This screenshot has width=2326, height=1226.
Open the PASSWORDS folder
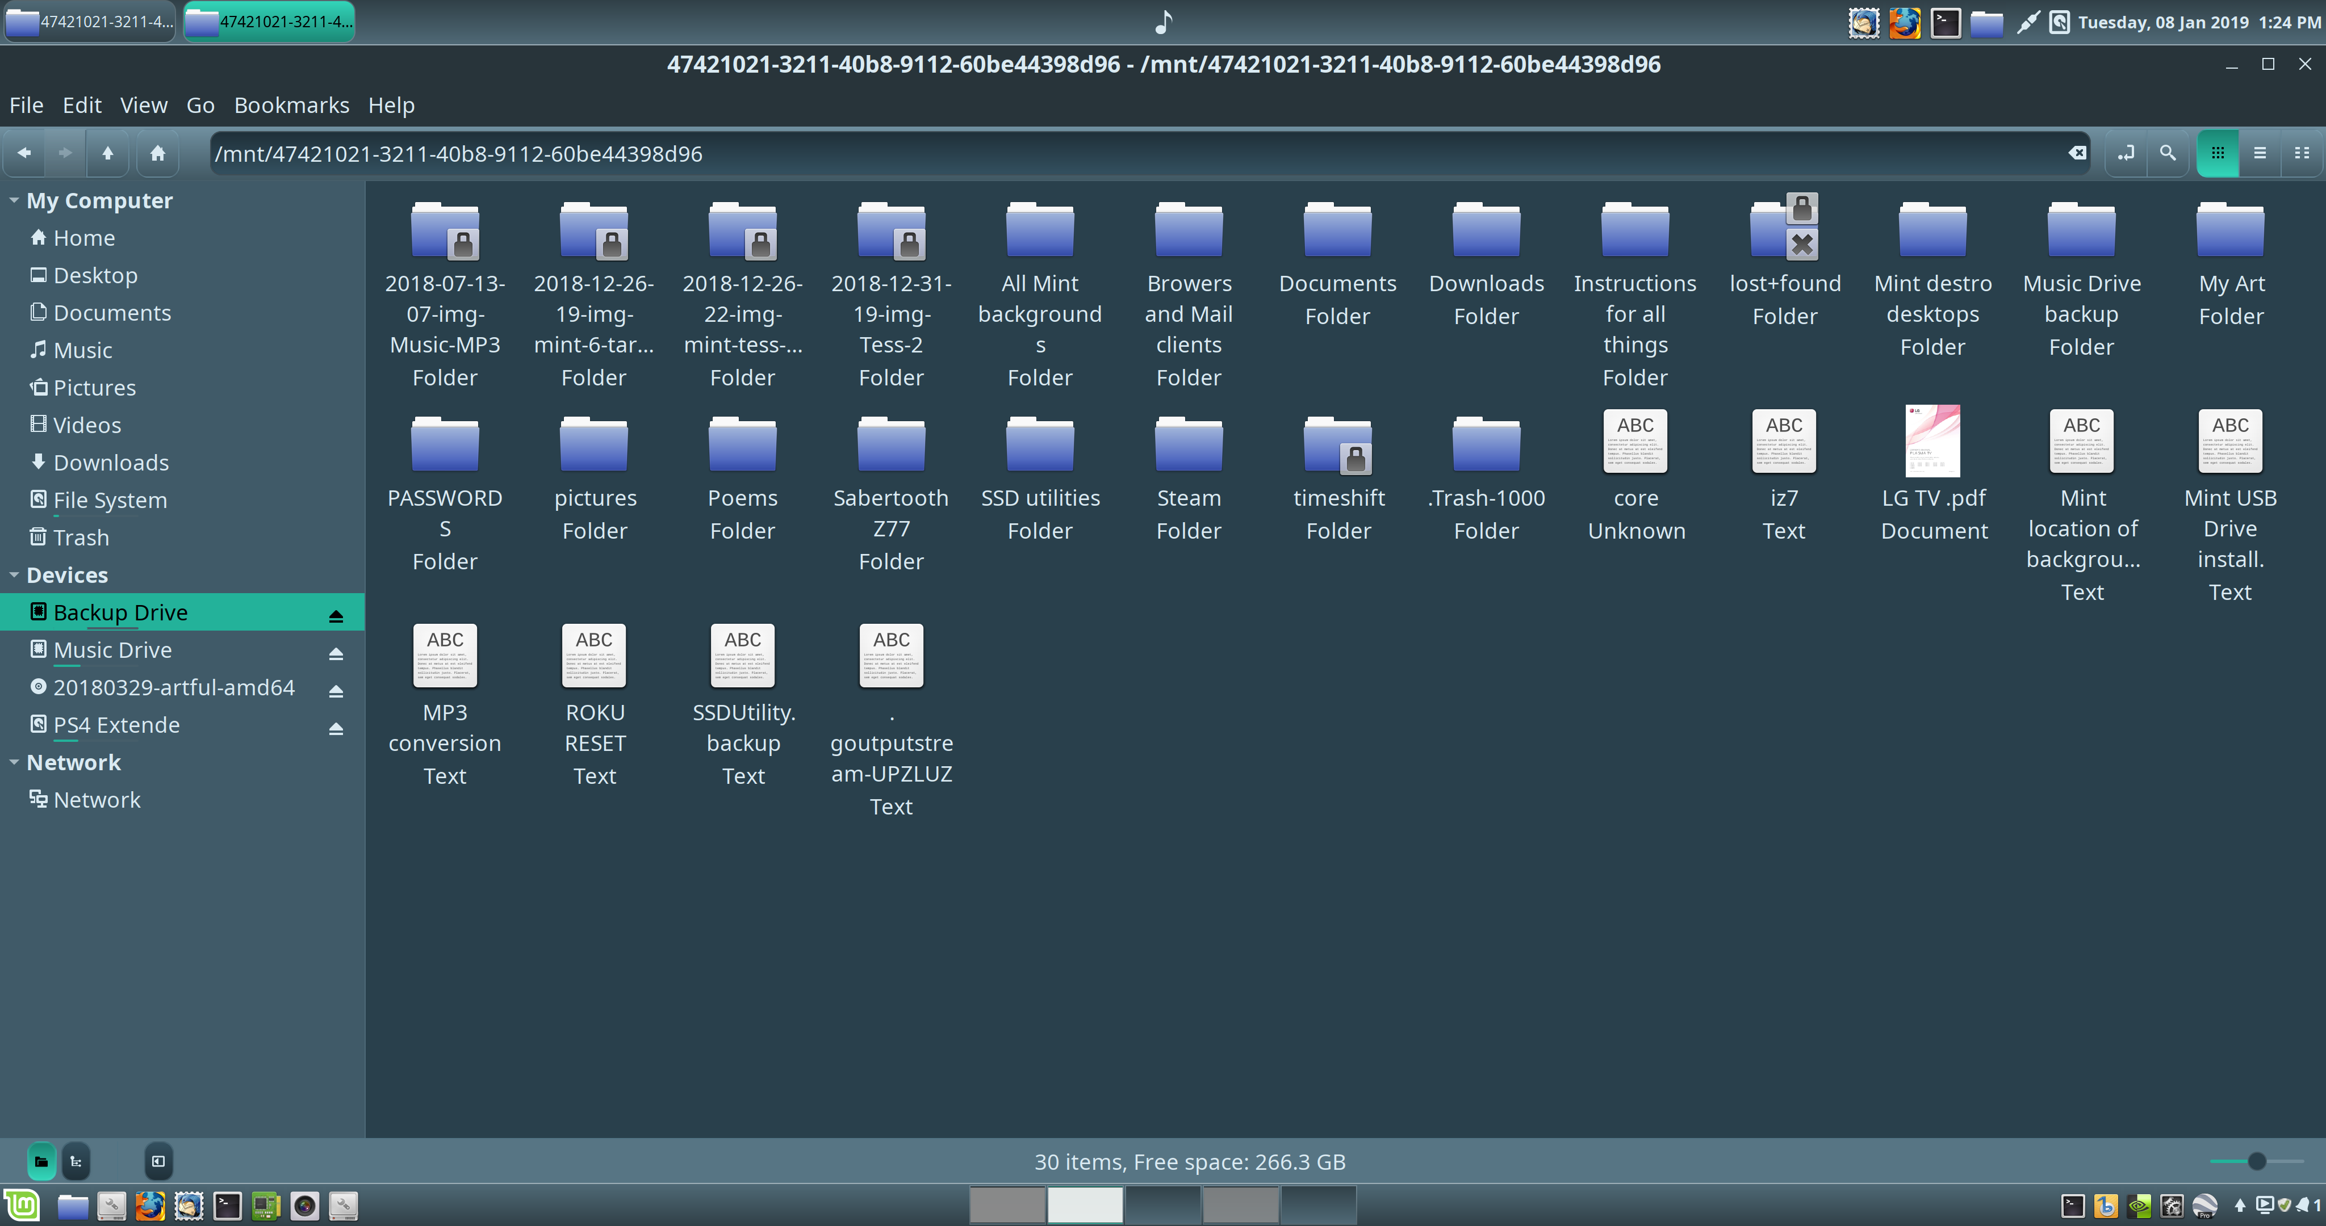coord(445,443)
